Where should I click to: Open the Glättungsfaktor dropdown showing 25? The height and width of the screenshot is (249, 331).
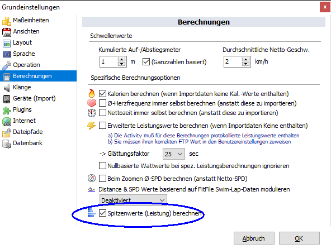point(174,154)
